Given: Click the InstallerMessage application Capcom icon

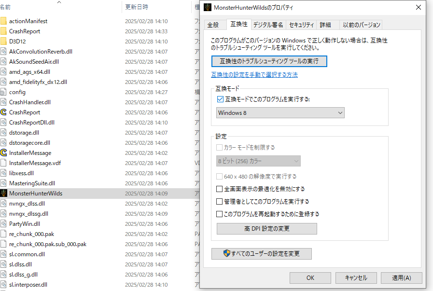Looking at the screenshot, I should point(3,152).
